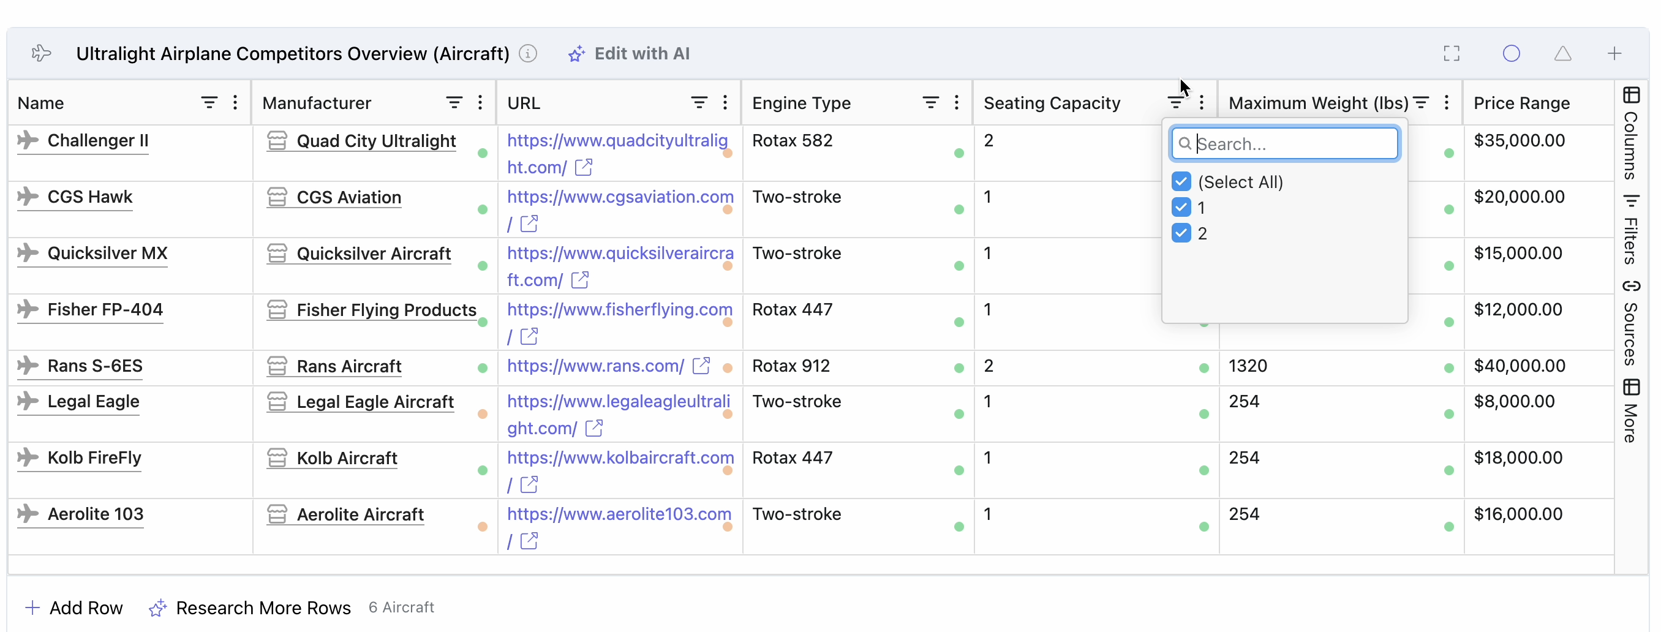Open the Maximum Weight column options menu

[1446, 102]
